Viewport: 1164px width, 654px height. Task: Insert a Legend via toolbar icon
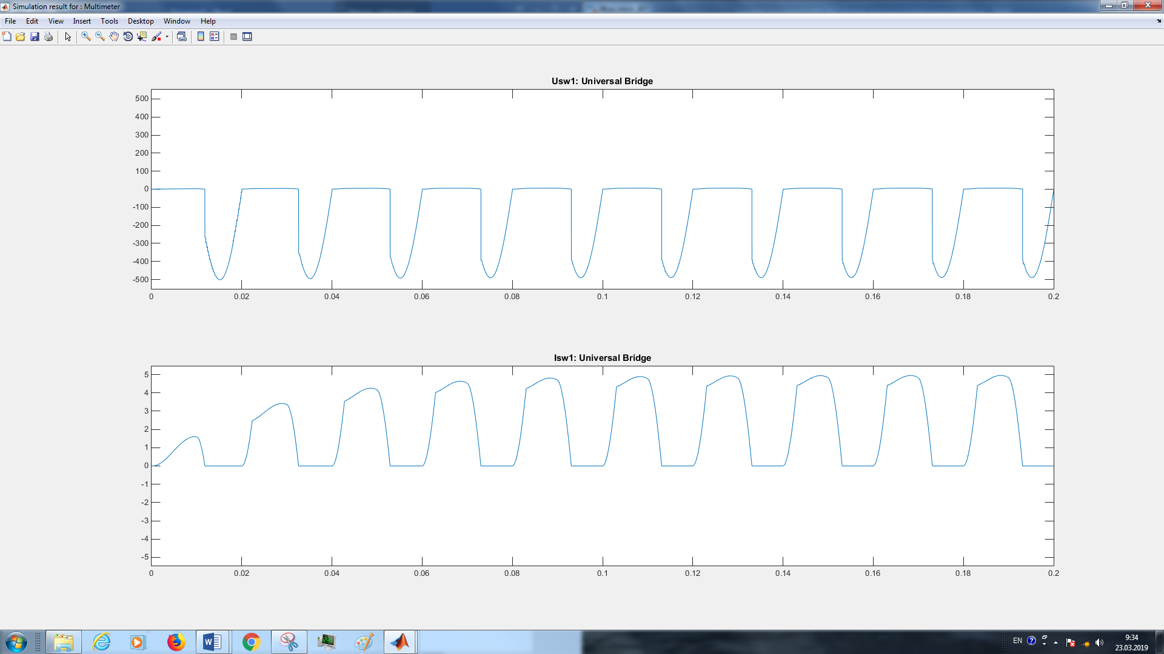pos(215,37)
